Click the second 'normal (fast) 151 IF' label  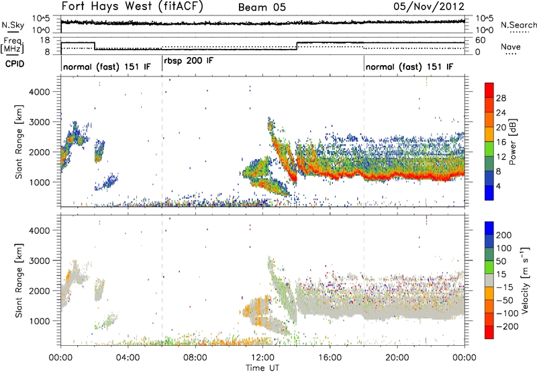409,66
